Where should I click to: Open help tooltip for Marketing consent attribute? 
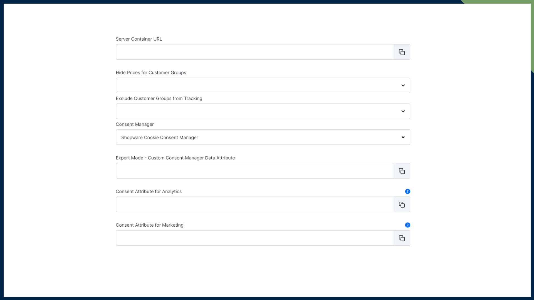pos(407,225)
